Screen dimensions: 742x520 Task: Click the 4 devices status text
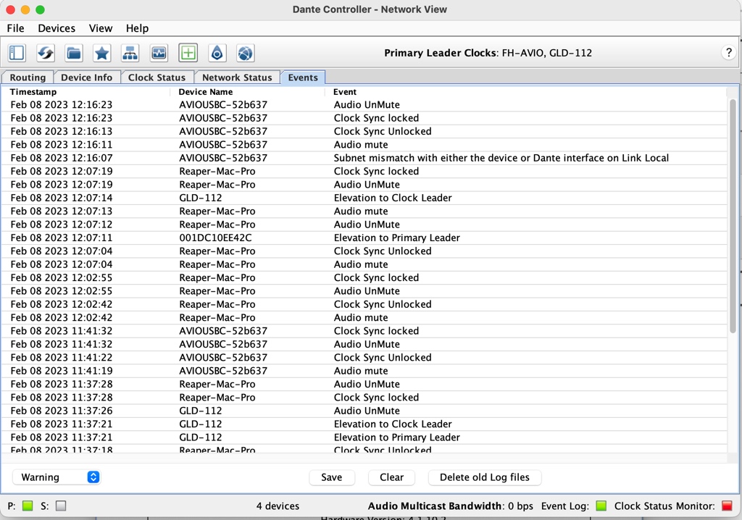tap(278, 506)
